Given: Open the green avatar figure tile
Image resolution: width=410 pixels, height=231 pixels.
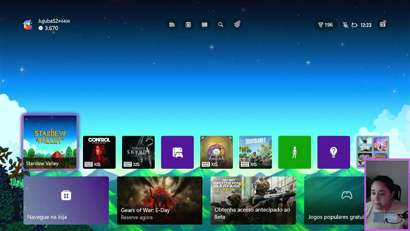Looking at the screenshot, I should pyautogui.click(x=295, y=152).
